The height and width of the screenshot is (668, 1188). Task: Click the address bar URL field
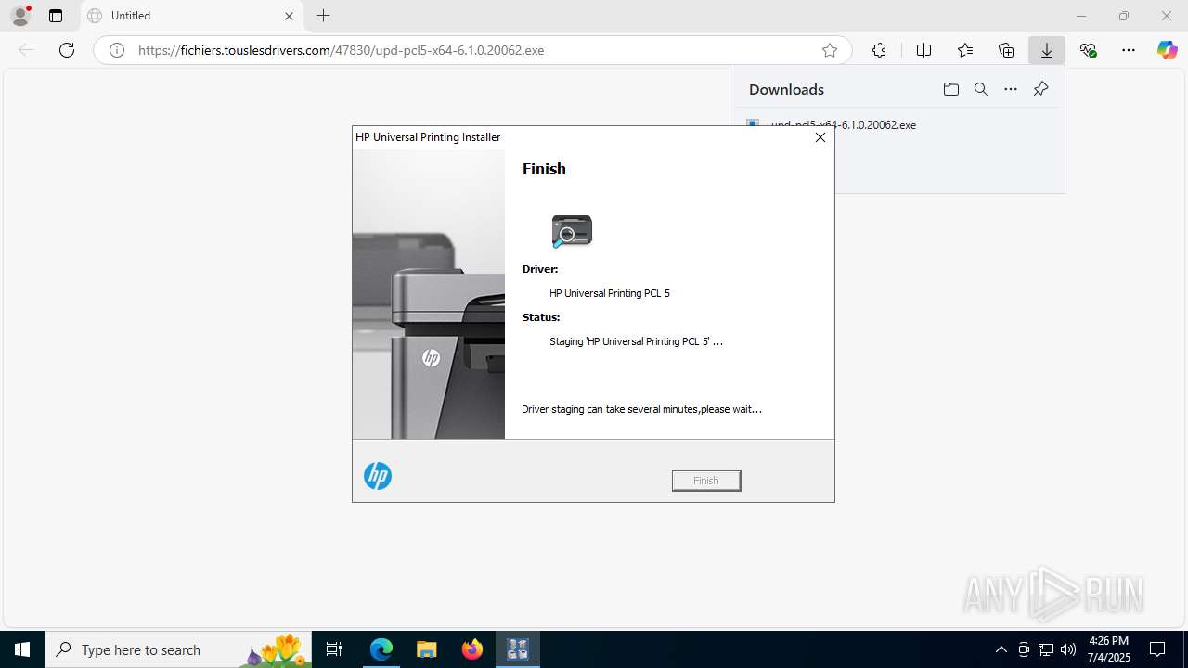(x=473, y=50)
